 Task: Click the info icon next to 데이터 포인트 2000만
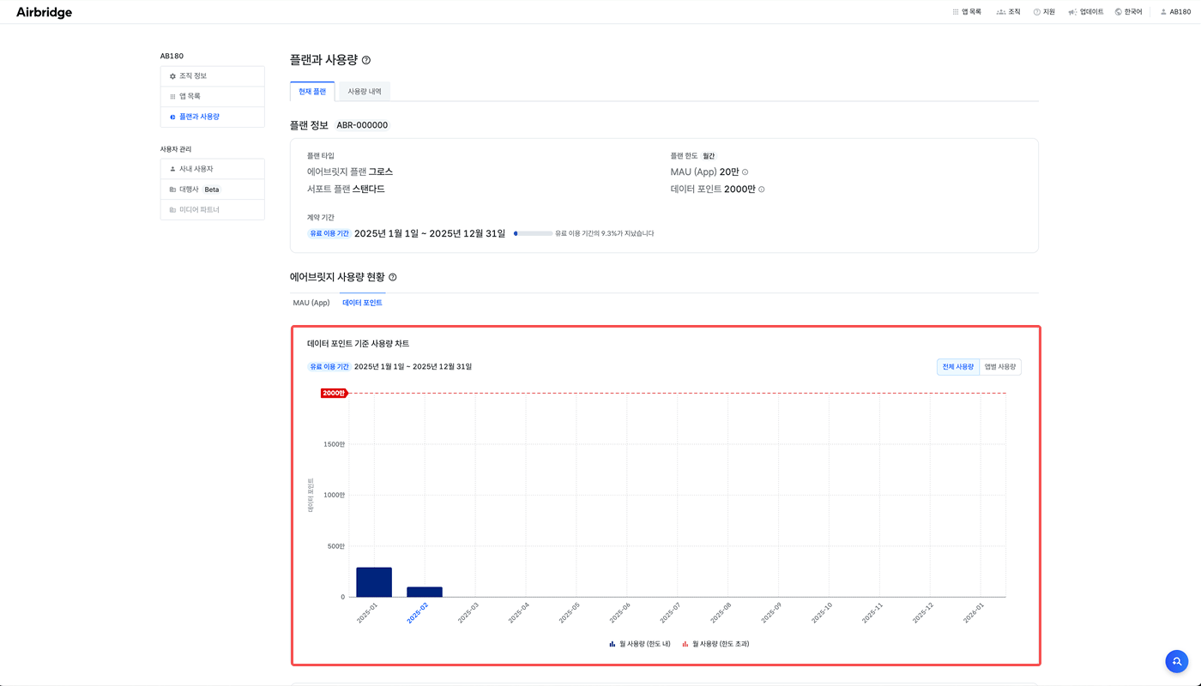coord(762,190)
